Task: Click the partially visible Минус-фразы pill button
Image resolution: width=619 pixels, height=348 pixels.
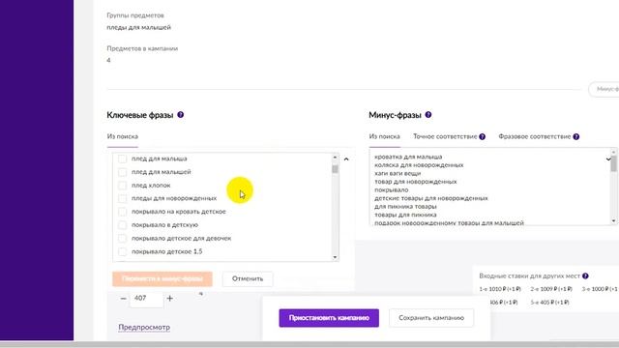Action: pyautogui.click(x=604, y=89)
